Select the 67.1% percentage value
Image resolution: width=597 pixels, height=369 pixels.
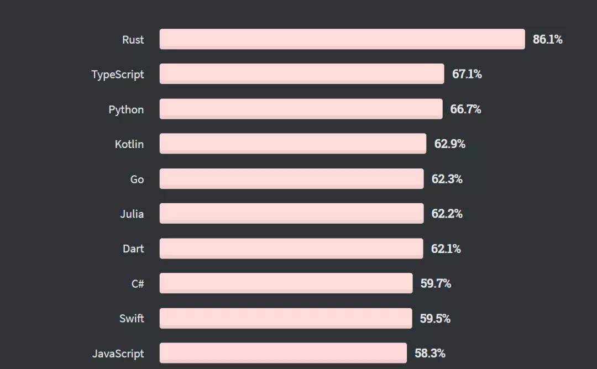point(467,74)
